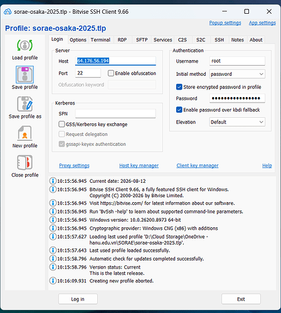
Task: Toggle Enable password over kbdi fallback
Action: (179, 110)
